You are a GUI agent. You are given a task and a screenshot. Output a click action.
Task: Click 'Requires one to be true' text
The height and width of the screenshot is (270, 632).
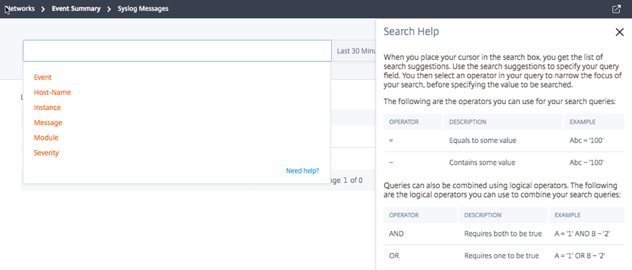coord(501,256)
